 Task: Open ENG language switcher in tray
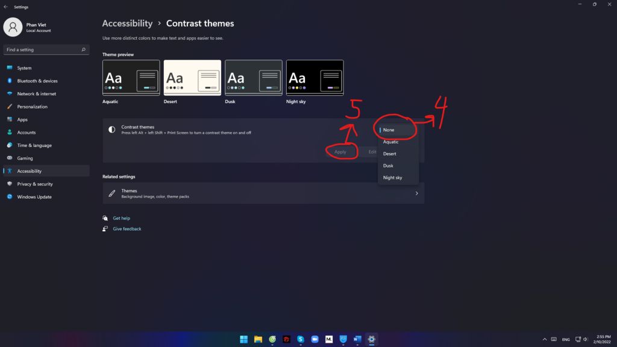click(x=566, y=339)
